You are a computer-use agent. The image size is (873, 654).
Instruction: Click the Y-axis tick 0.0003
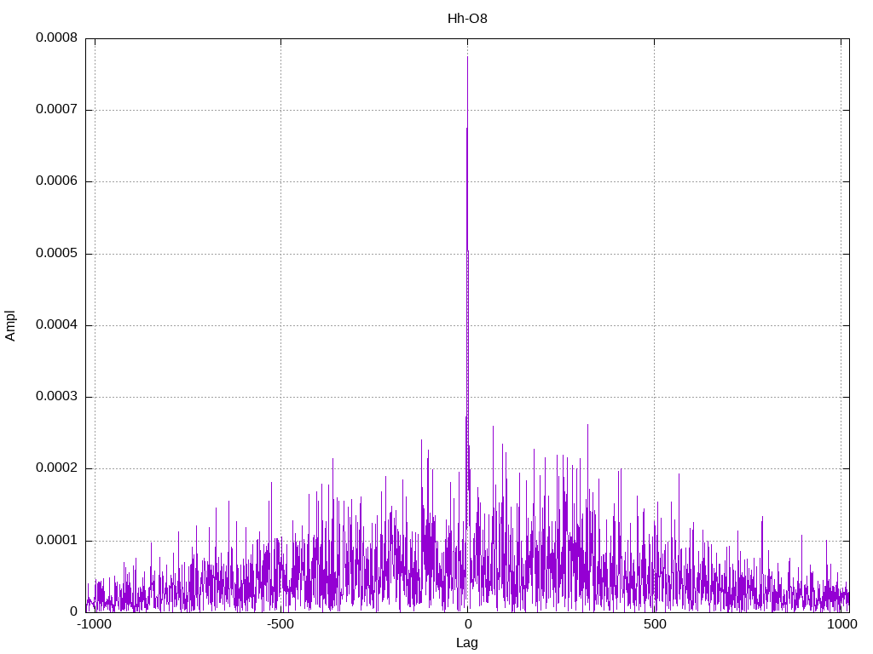(x=57, y=397)
